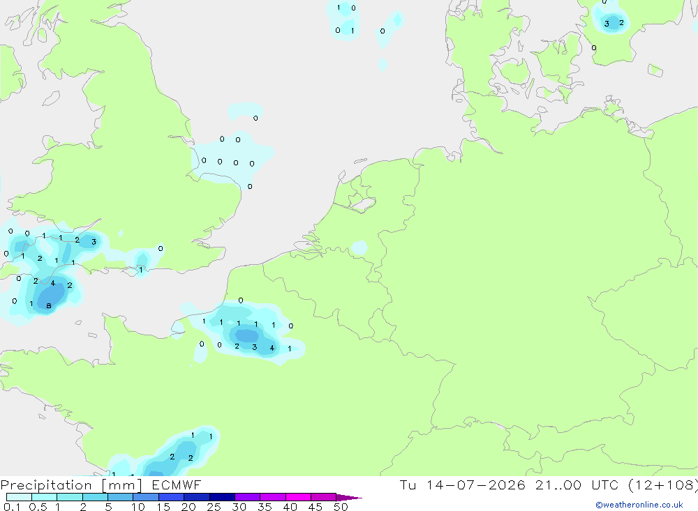Click the '(12+108)' forecast offset text
Screen dimensions: 698x511
[x=663, y=485]
